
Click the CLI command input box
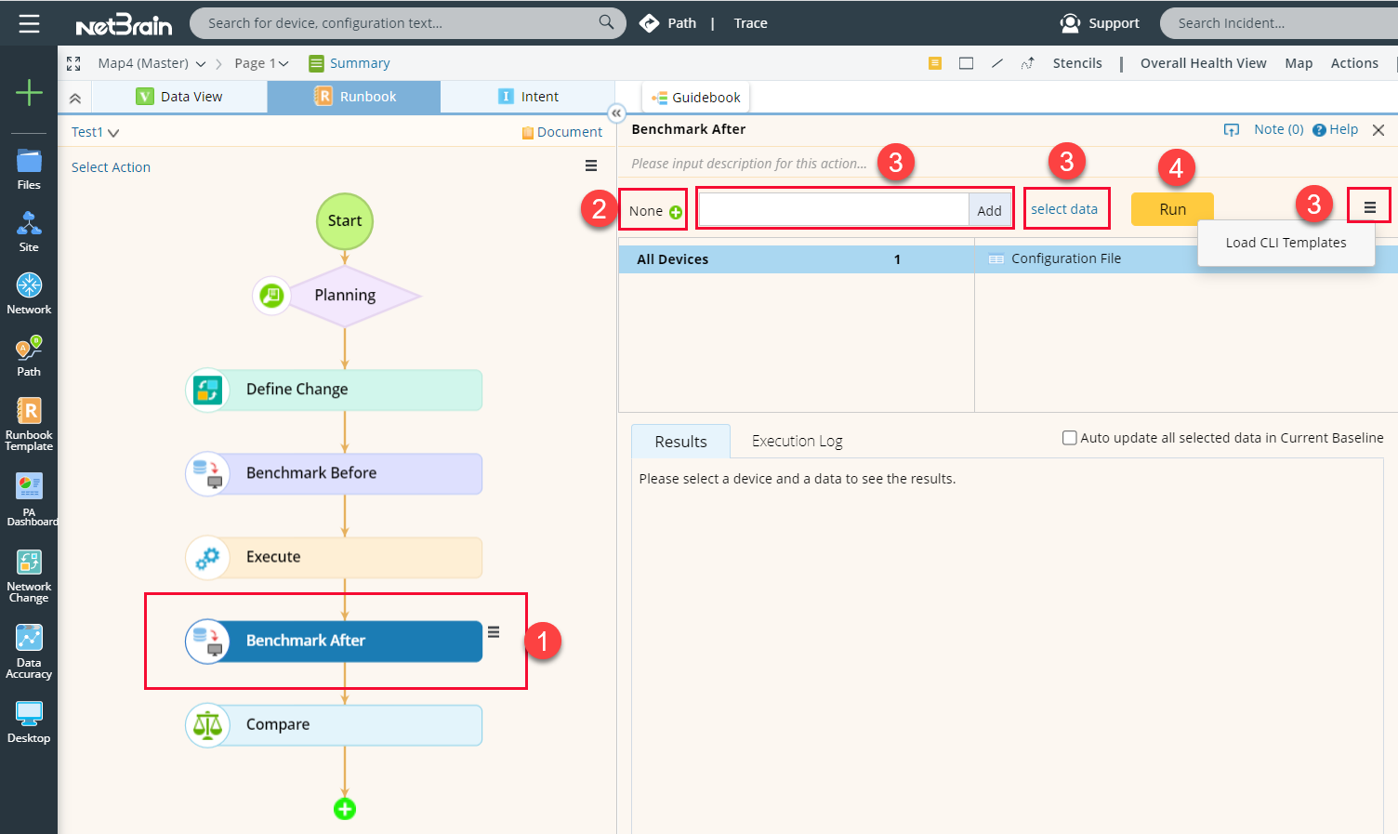tap(834, 211)
